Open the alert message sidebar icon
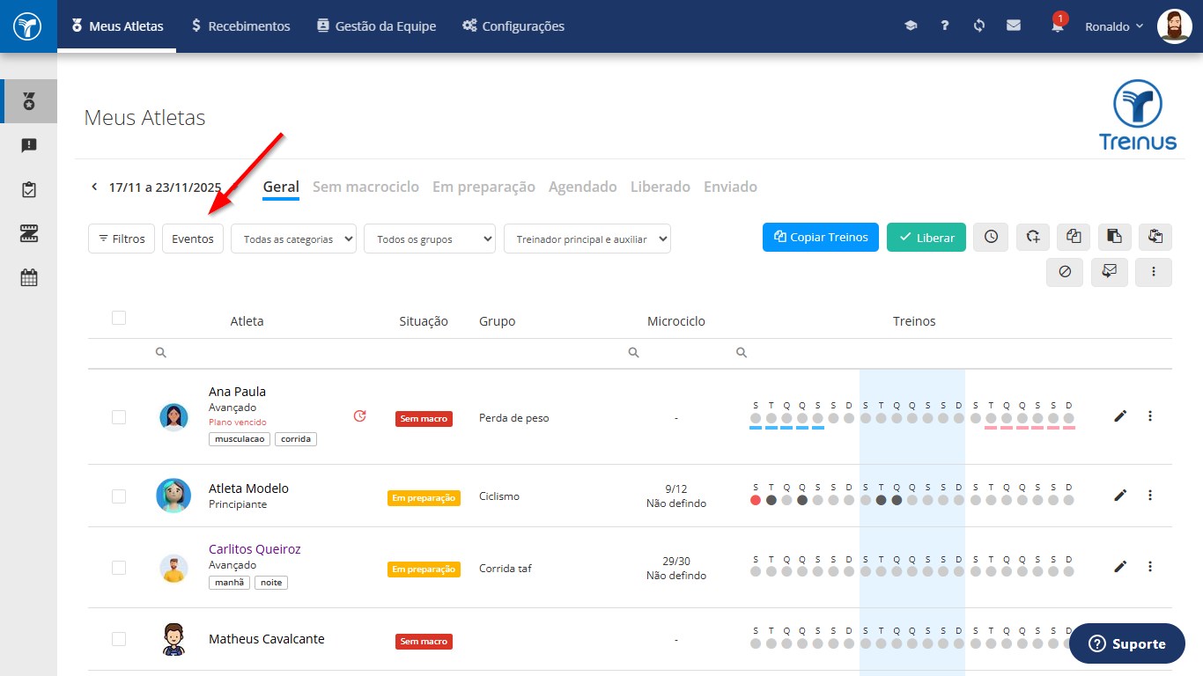This screenshot has height=676, width=1203. (x=29, y=145)
